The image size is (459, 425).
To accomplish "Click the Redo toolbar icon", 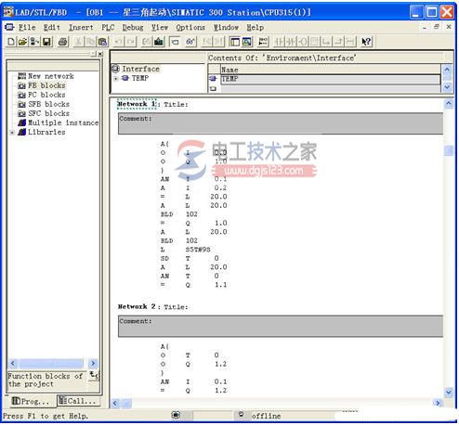I will (x=131, y=42).
